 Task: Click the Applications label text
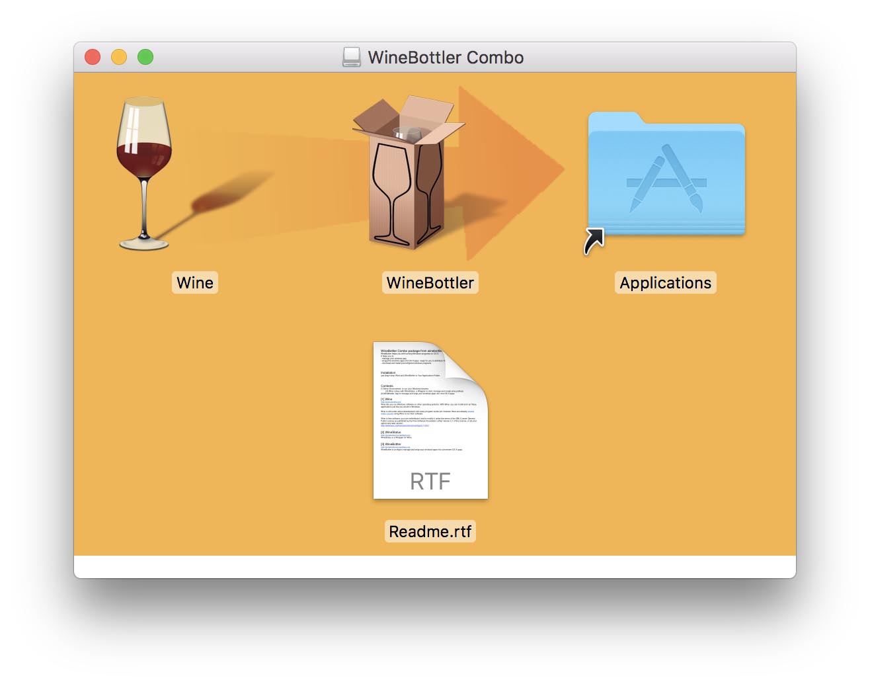[x=666, y=282]
